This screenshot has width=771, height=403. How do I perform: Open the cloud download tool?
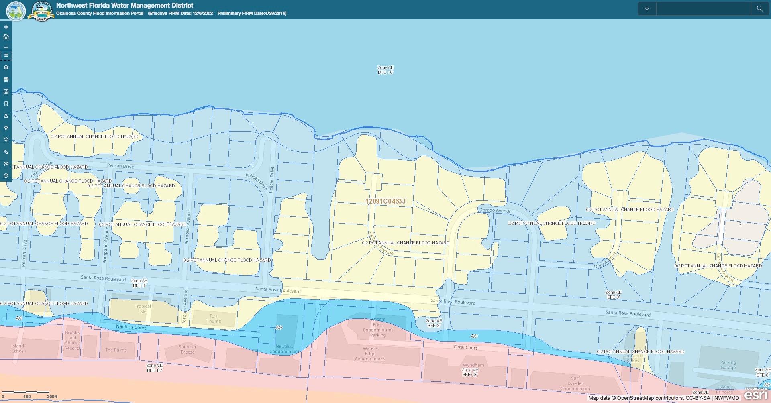click(6, 140)
